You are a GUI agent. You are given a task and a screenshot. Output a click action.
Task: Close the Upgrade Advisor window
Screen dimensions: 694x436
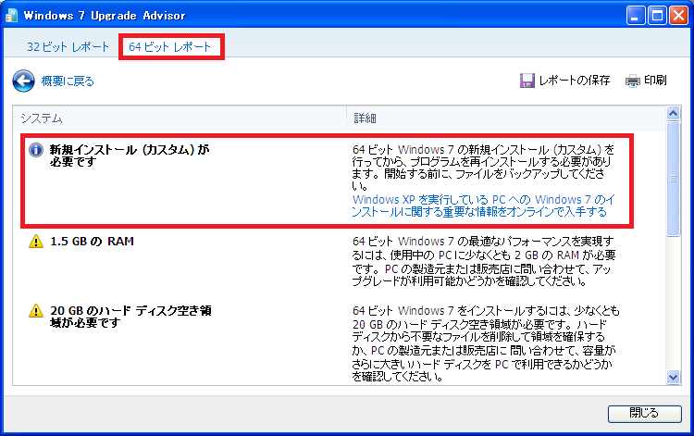pos(678,16)
